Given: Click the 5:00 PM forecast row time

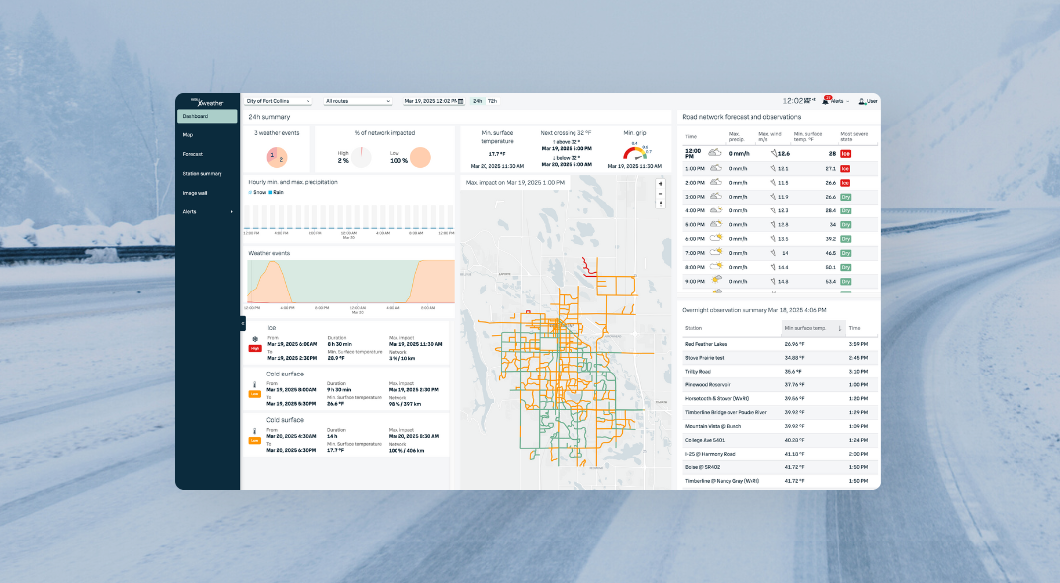Looking at the screenshot, I should [695, 225].
